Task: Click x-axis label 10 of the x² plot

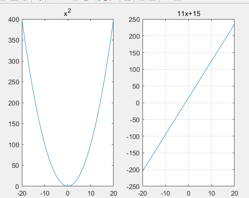Action: (91, 193)
